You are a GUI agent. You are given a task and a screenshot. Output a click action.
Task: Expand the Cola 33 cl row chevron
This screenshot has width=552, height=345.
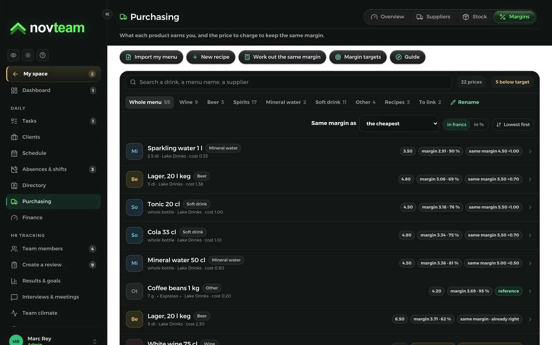coord(530,235)
